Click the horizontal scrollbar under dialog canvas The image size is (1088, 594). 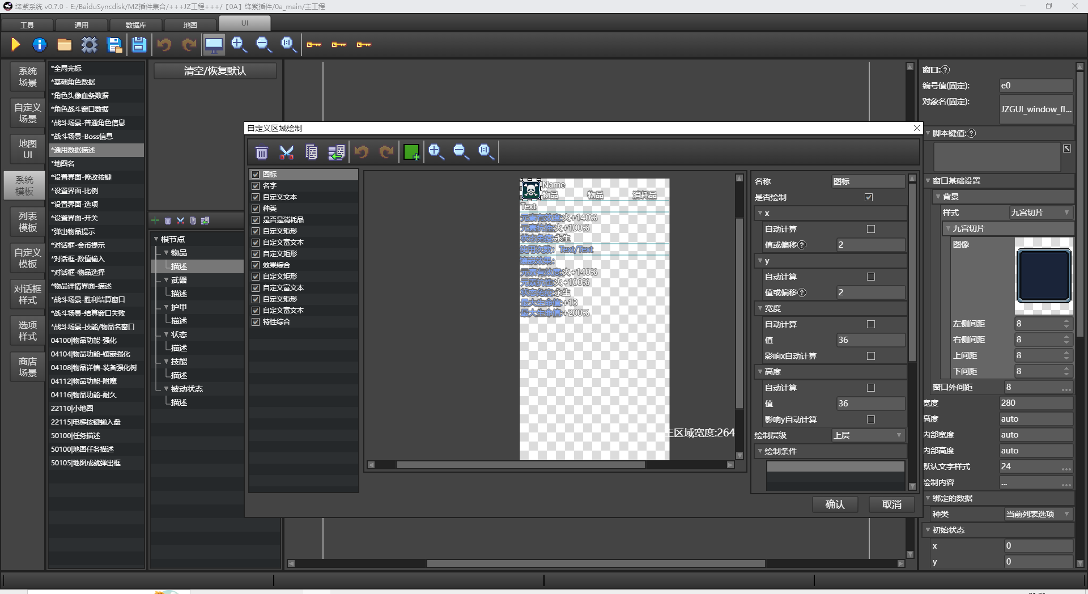coord(520,465)
